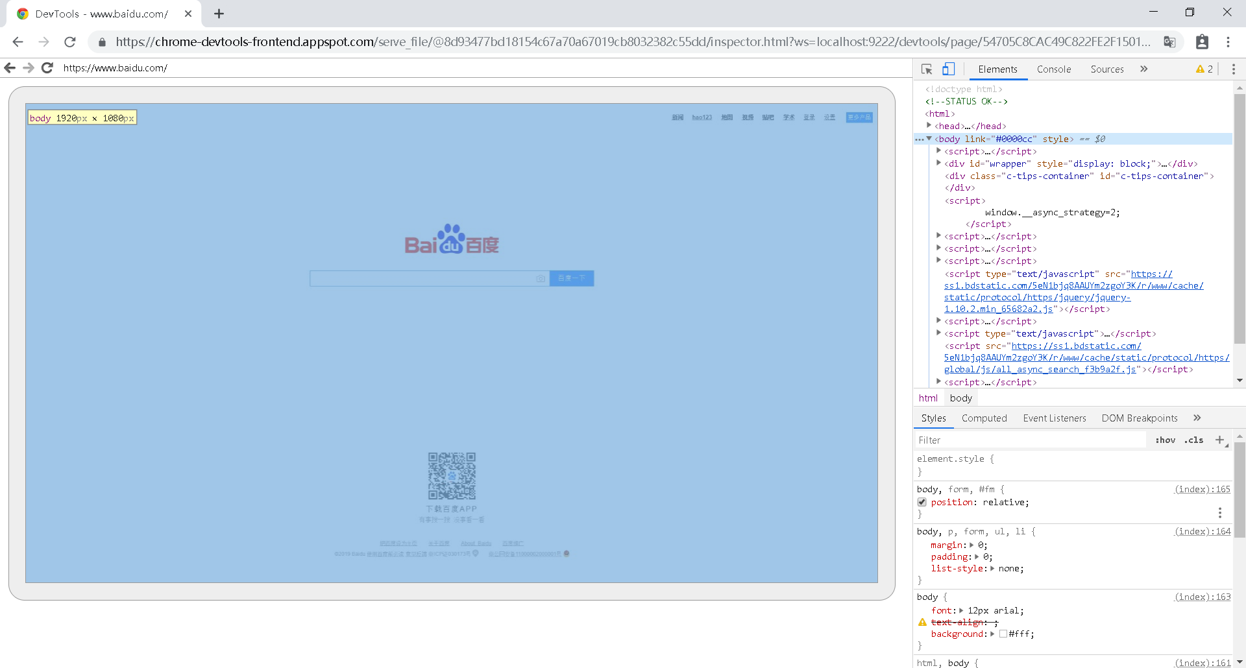
Task: Select the Styles tab
Action: [x=934, y=418]
